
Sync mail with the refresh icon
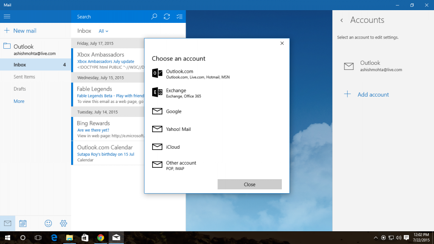click(167, 17)
